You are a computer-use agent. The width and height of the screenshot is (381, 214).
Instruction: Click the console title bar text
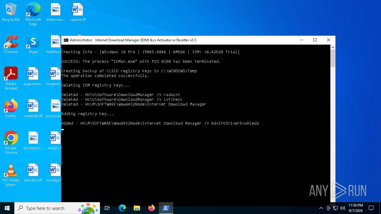tap(133, 40)
